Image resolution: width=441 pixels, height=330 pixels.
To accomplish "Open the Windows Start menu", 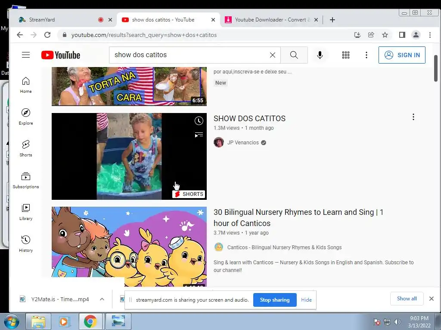I will 11,321.
